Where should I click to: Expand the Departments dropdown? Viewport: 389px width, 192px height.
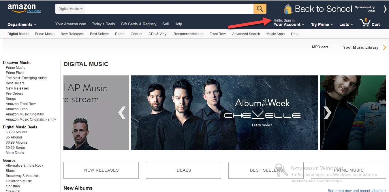[22, 24]
